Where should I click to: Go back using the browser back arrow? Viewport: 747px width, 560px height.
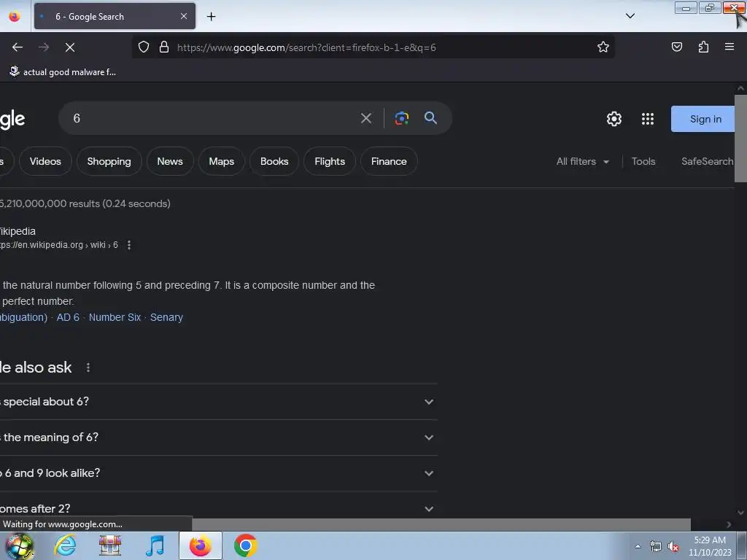point(18,47)
